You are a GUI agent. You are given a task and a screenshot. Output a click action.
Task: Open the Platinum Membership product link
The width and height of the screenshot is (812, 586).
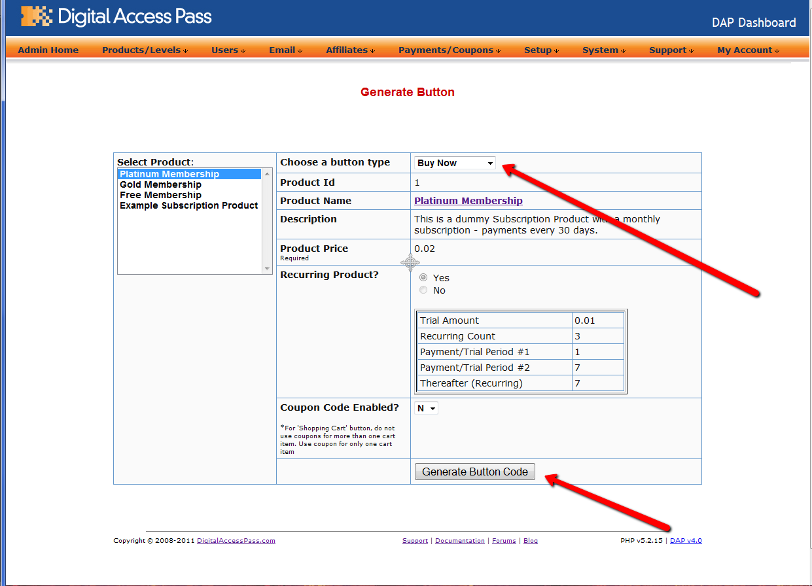(x=468, y=201)
